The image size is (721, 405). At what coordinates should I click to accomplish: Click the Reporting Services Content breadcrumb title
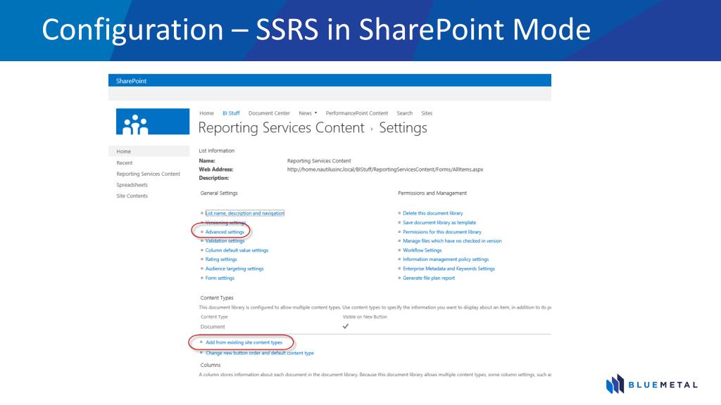281,128
